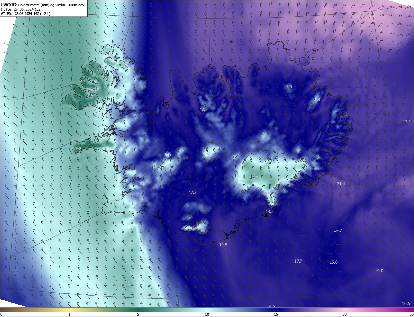Viewport: 414px width, 317px height.
Task: Click the 18.3 value on the south coast
Action: tap(269, 211)
